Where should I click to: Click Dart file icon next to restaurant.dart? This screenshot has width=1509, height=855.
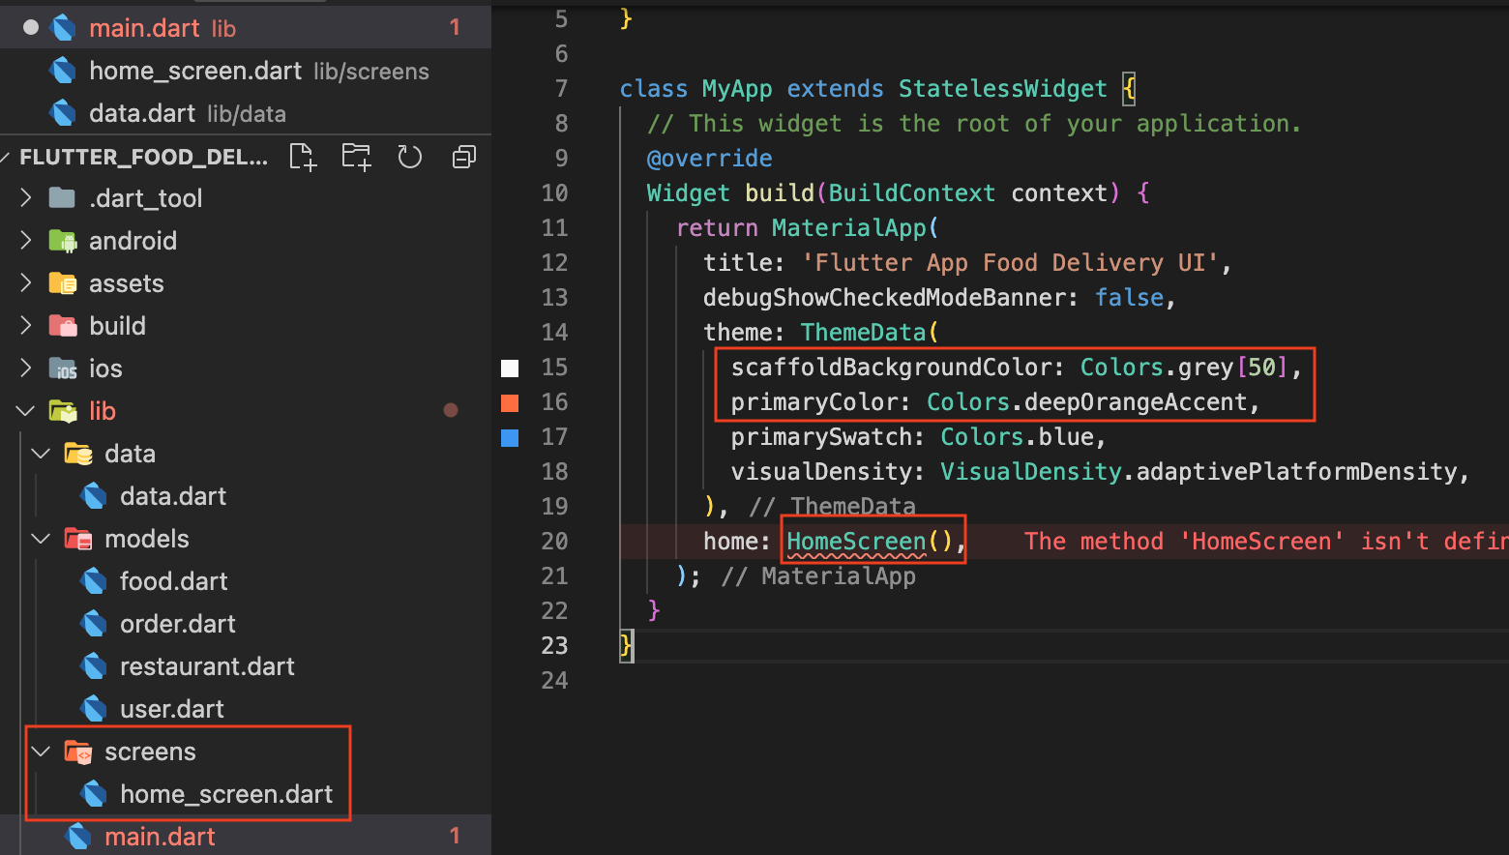pos(94,666)
